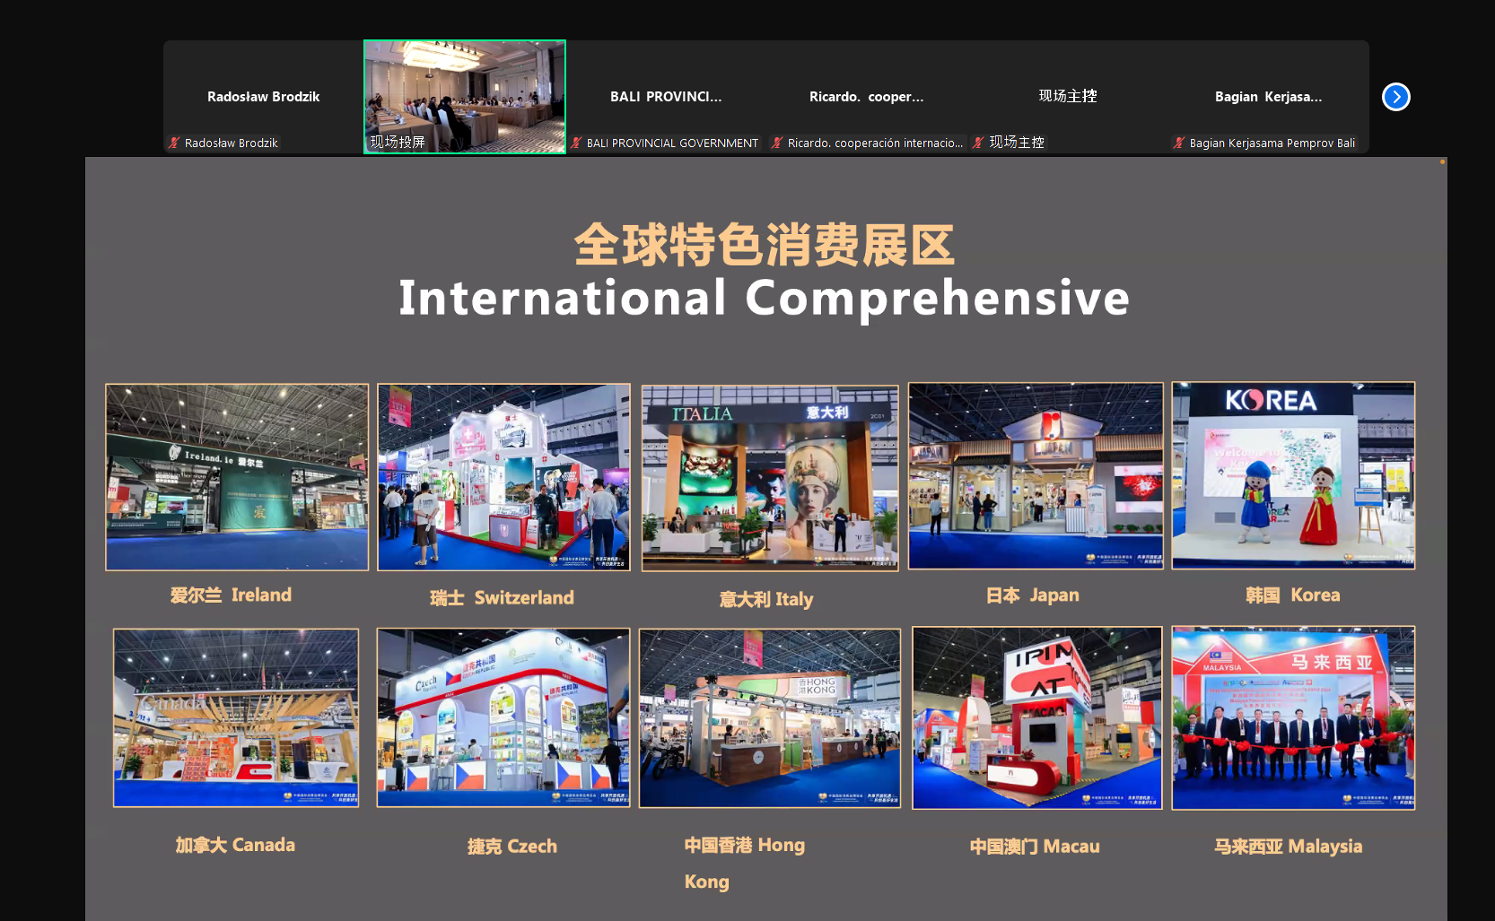Click the '马来西亚 Malaysia' caption
This screenshot has width=1495, height=921.
[x=1288, y=847]
